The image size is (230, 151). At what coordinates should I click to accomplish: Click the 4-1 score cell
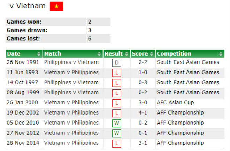click(143, 113)
